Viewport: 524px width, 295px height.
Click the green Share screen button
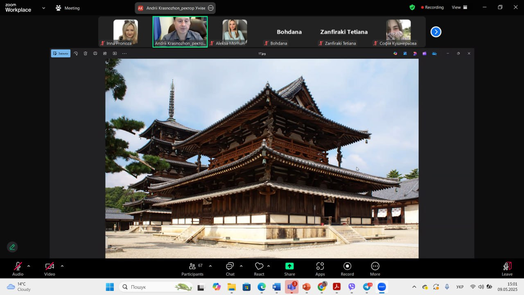tap(289, 268)
